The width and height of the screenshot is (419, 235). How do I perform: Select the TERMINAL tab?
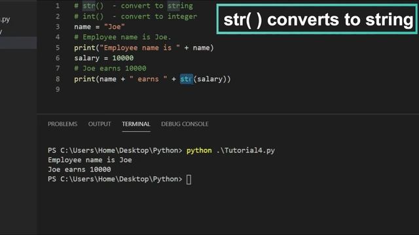(136, 124)
